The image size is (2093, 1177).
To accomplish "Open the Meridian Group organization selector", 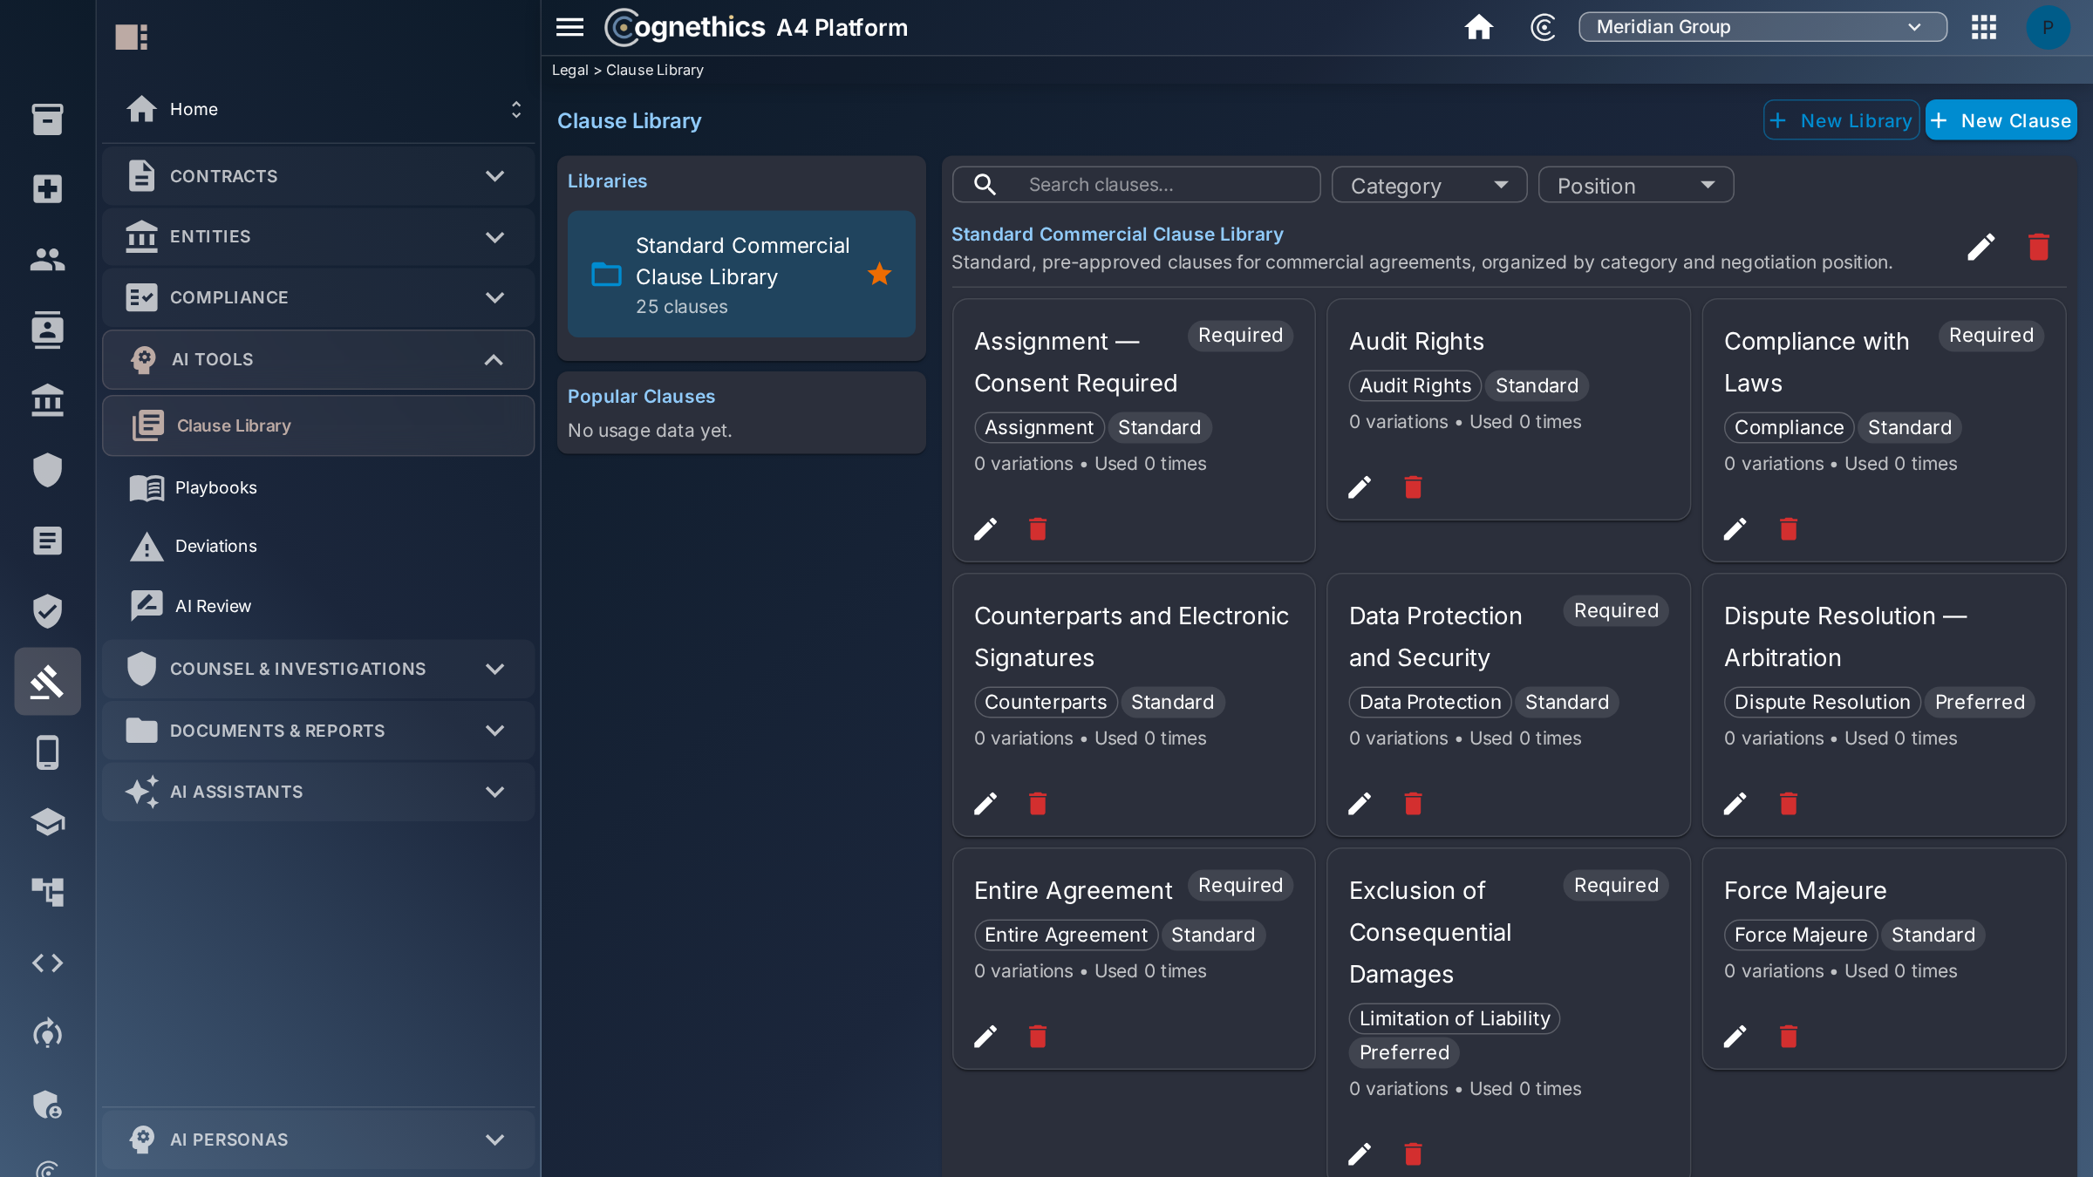I will pos(1762,27).
